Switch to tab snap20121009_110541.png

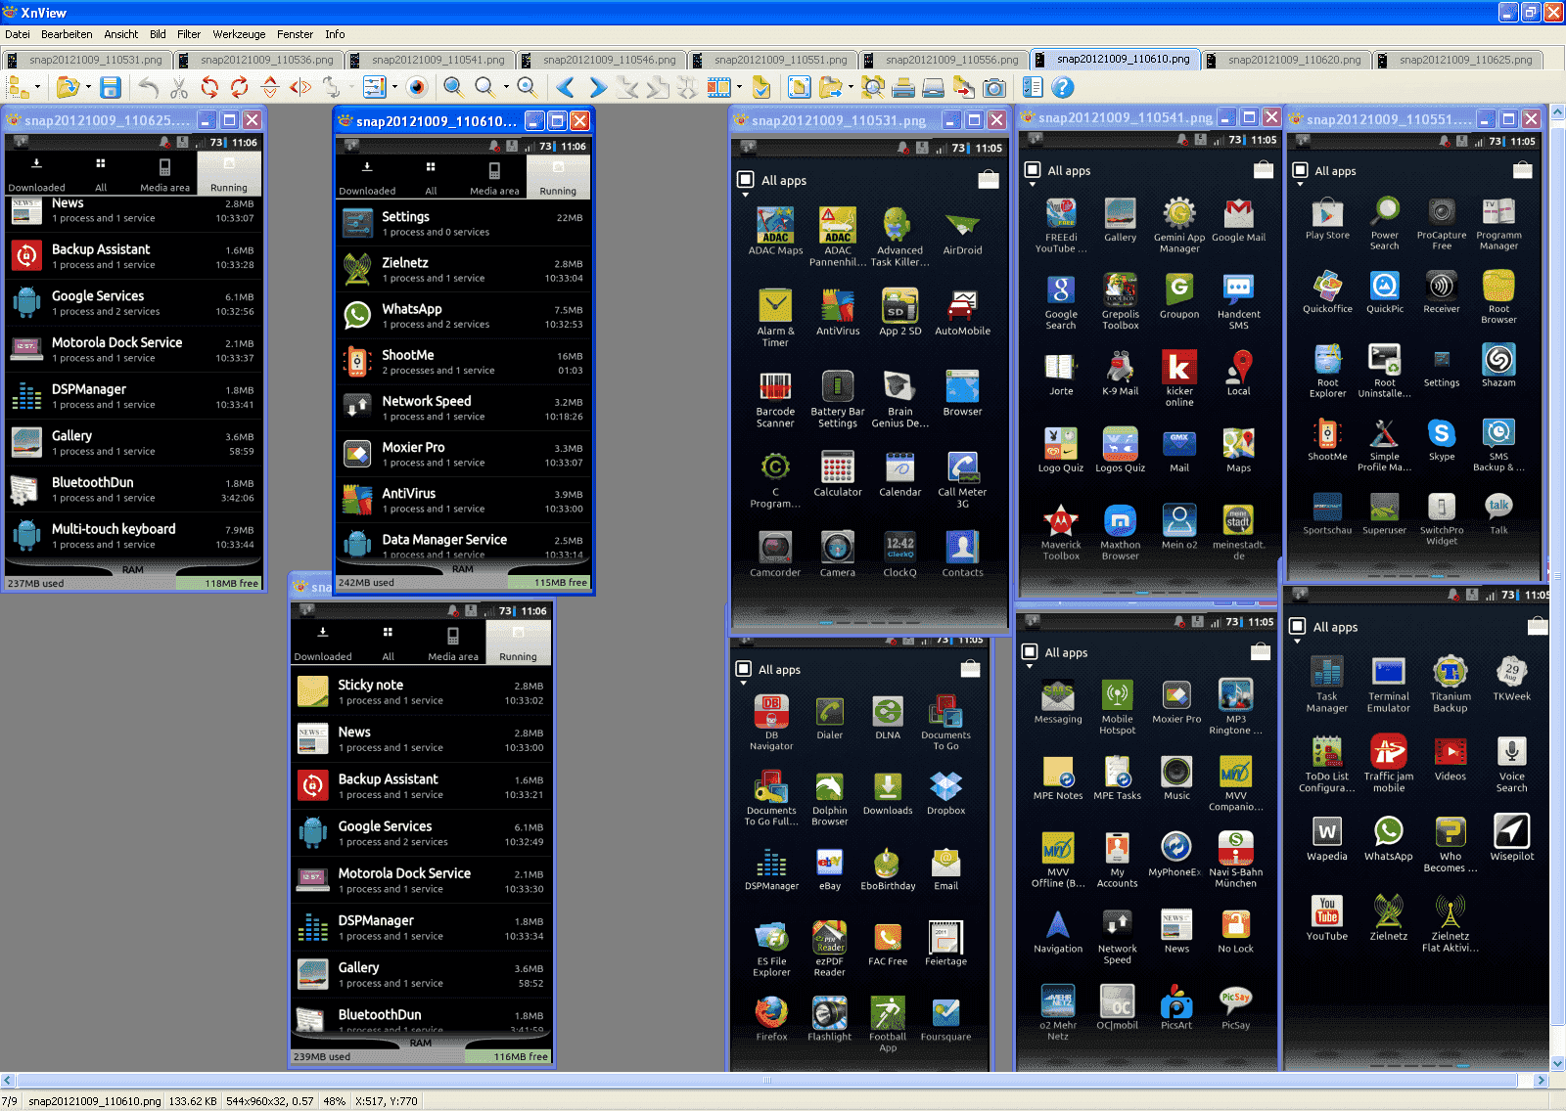coord(431,60)
